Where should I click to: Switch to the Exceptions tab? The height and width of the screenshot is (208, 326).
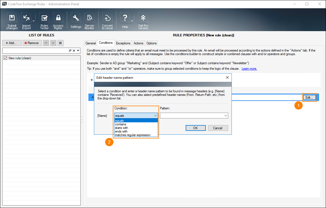point(123,43)
